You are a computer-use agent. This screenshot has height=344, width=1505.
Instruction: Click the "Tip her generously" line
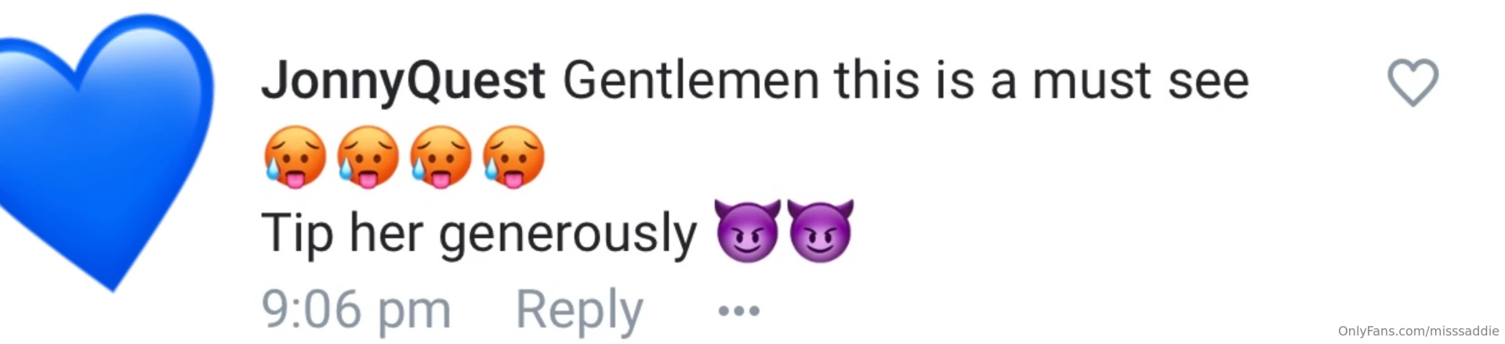click(479, 233)
